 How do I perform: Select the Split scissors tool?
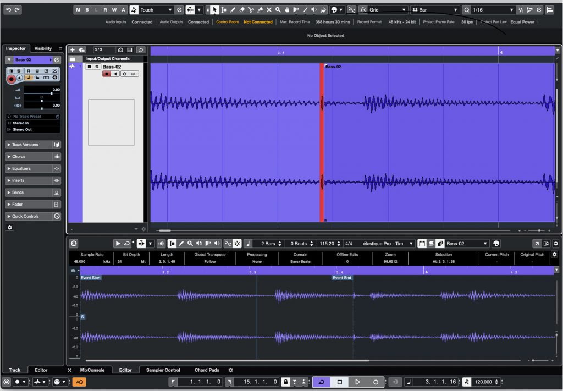click(251, 10)
